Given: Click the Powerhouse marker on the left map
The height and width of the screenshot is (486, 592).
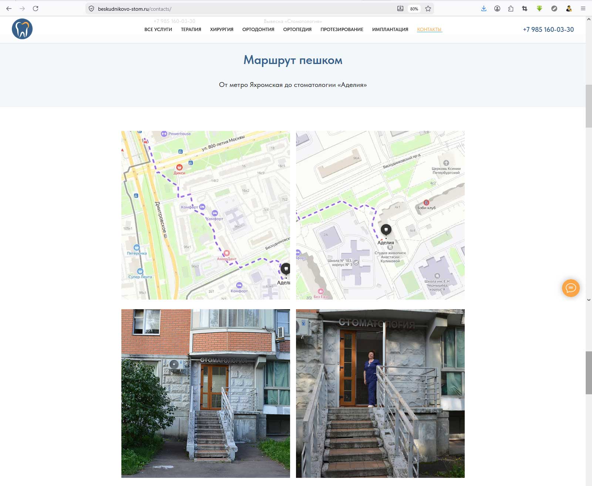Looking at the screenshot, I should (164, 134).
